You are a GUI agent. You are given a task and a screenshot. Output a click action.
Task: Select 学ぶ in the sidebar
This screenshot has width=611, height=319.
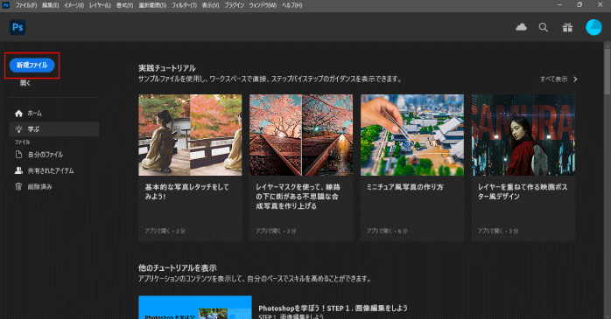54,128
